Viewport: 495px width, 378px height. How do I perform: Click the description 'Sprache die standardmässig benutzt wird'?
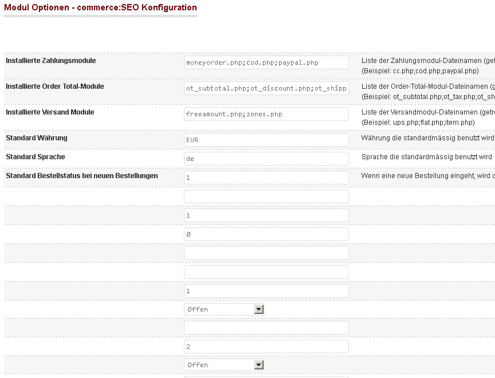427,157
